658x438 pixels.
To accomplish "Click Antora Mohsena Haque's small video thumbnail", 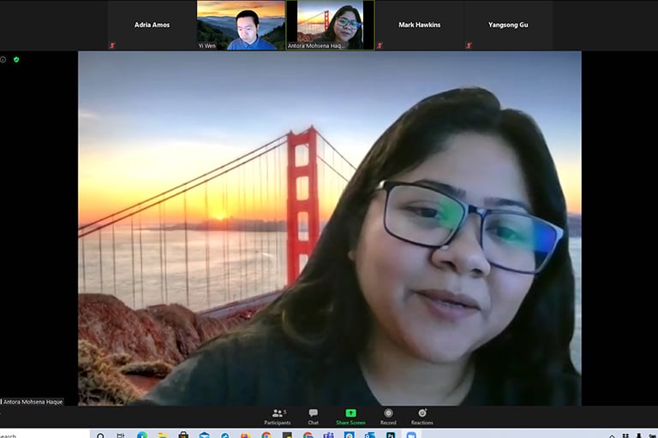I will 330,25.
